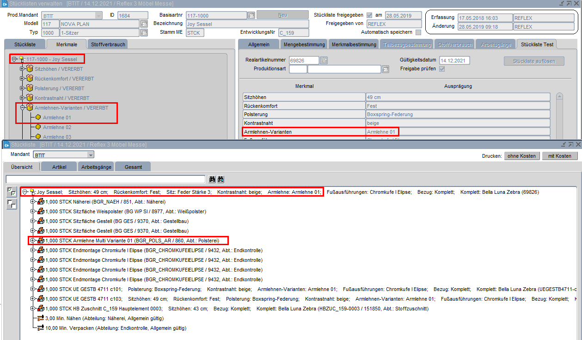Open the Arbeitsgänge tab in Stückliste window
Screen dimensions: 582x340
point(96,167)
